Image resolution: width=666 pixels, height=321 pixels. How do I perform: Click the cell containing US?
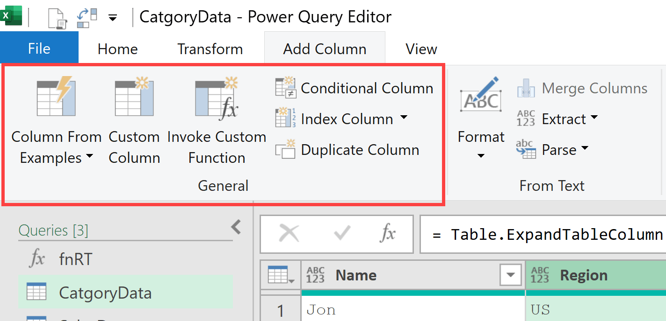[x=596, y=310]
